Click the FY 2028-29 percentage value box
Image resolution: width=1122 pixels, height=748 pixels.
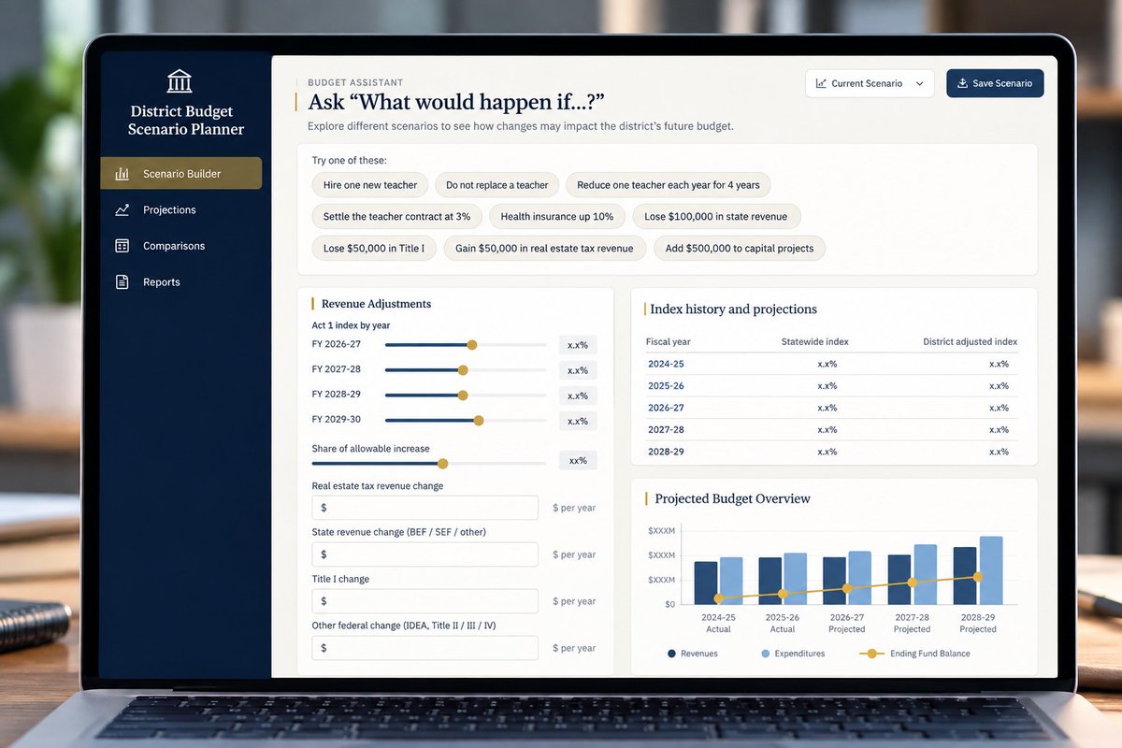point(578,396)
